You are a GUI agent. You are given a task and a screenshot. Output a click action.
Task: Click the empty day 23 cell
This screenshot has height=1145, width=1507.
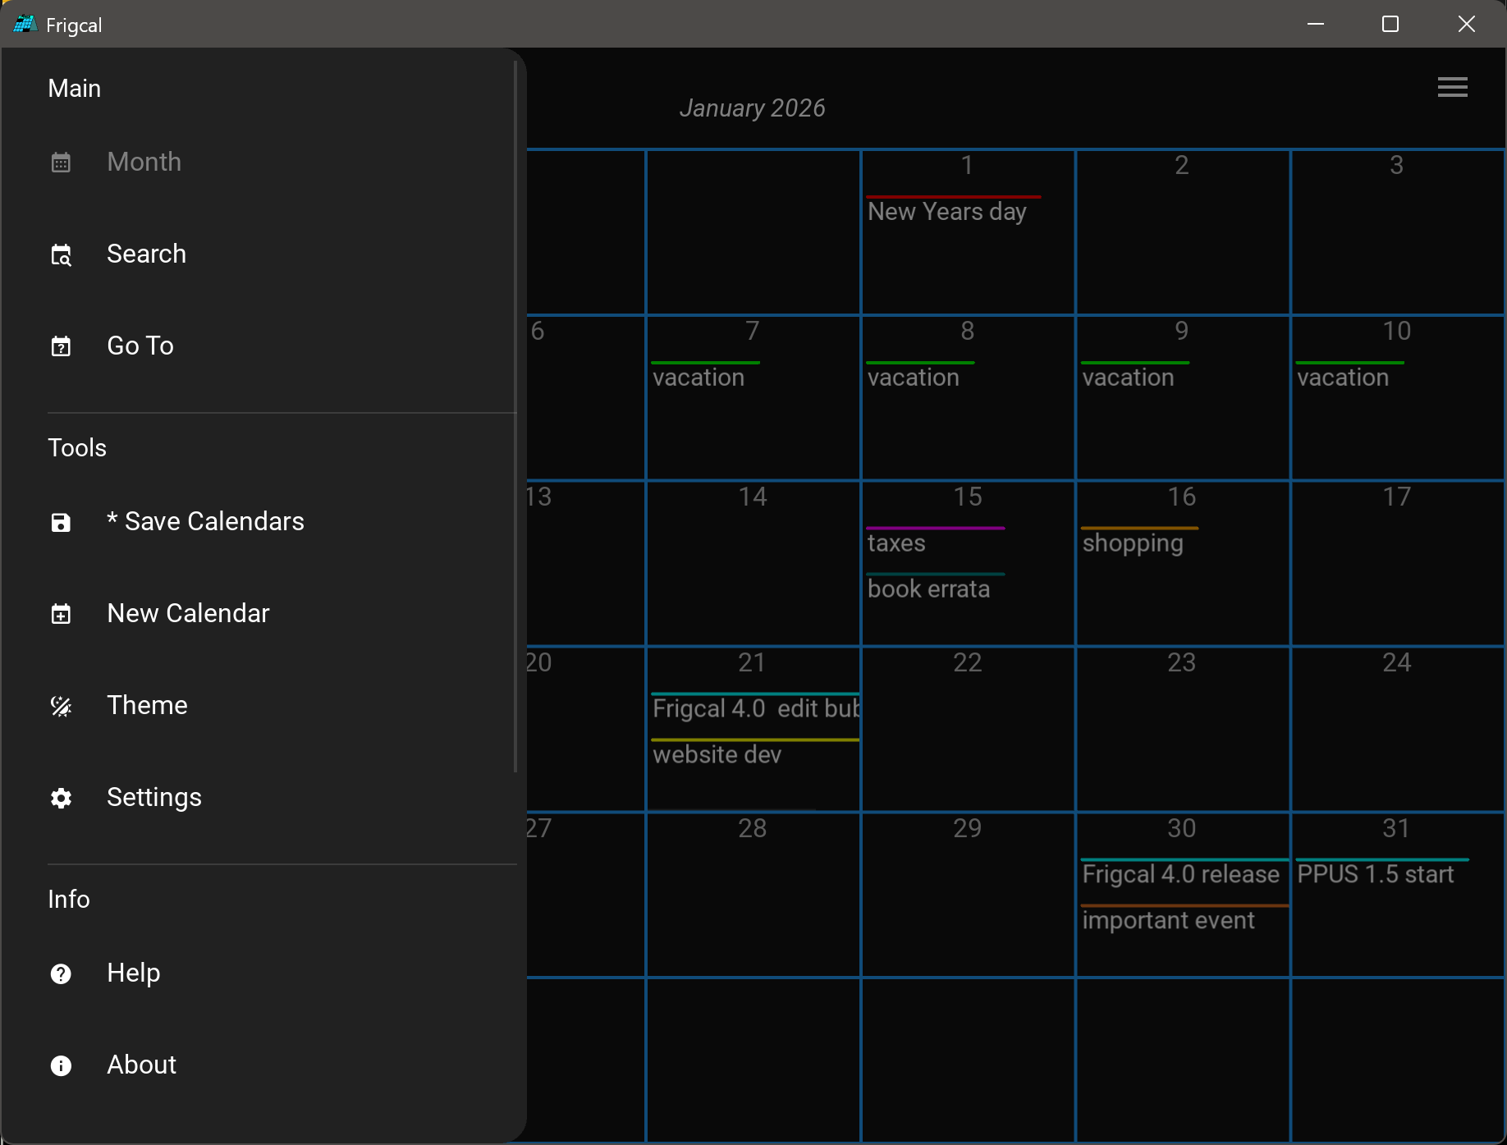[1182, 739]
